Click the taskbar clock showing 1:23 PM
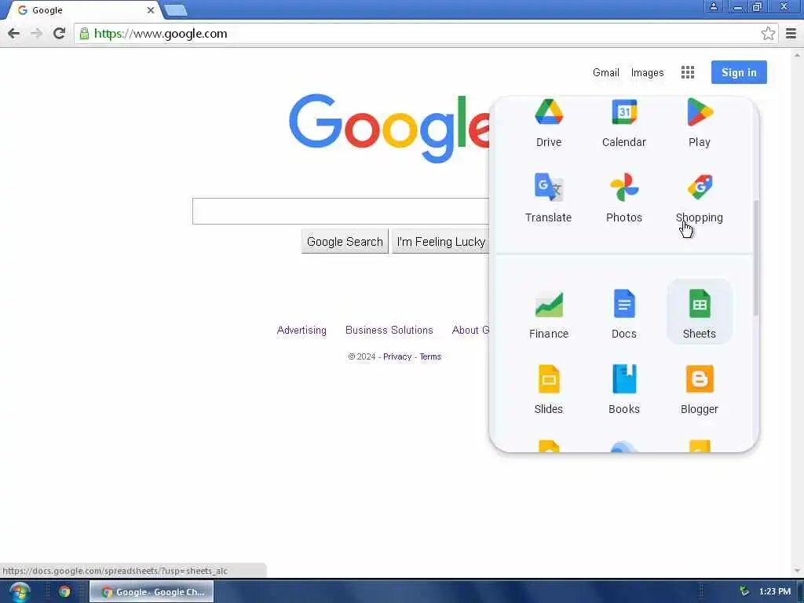The height and width of the screenshot is (603, 804). [775, 591]
